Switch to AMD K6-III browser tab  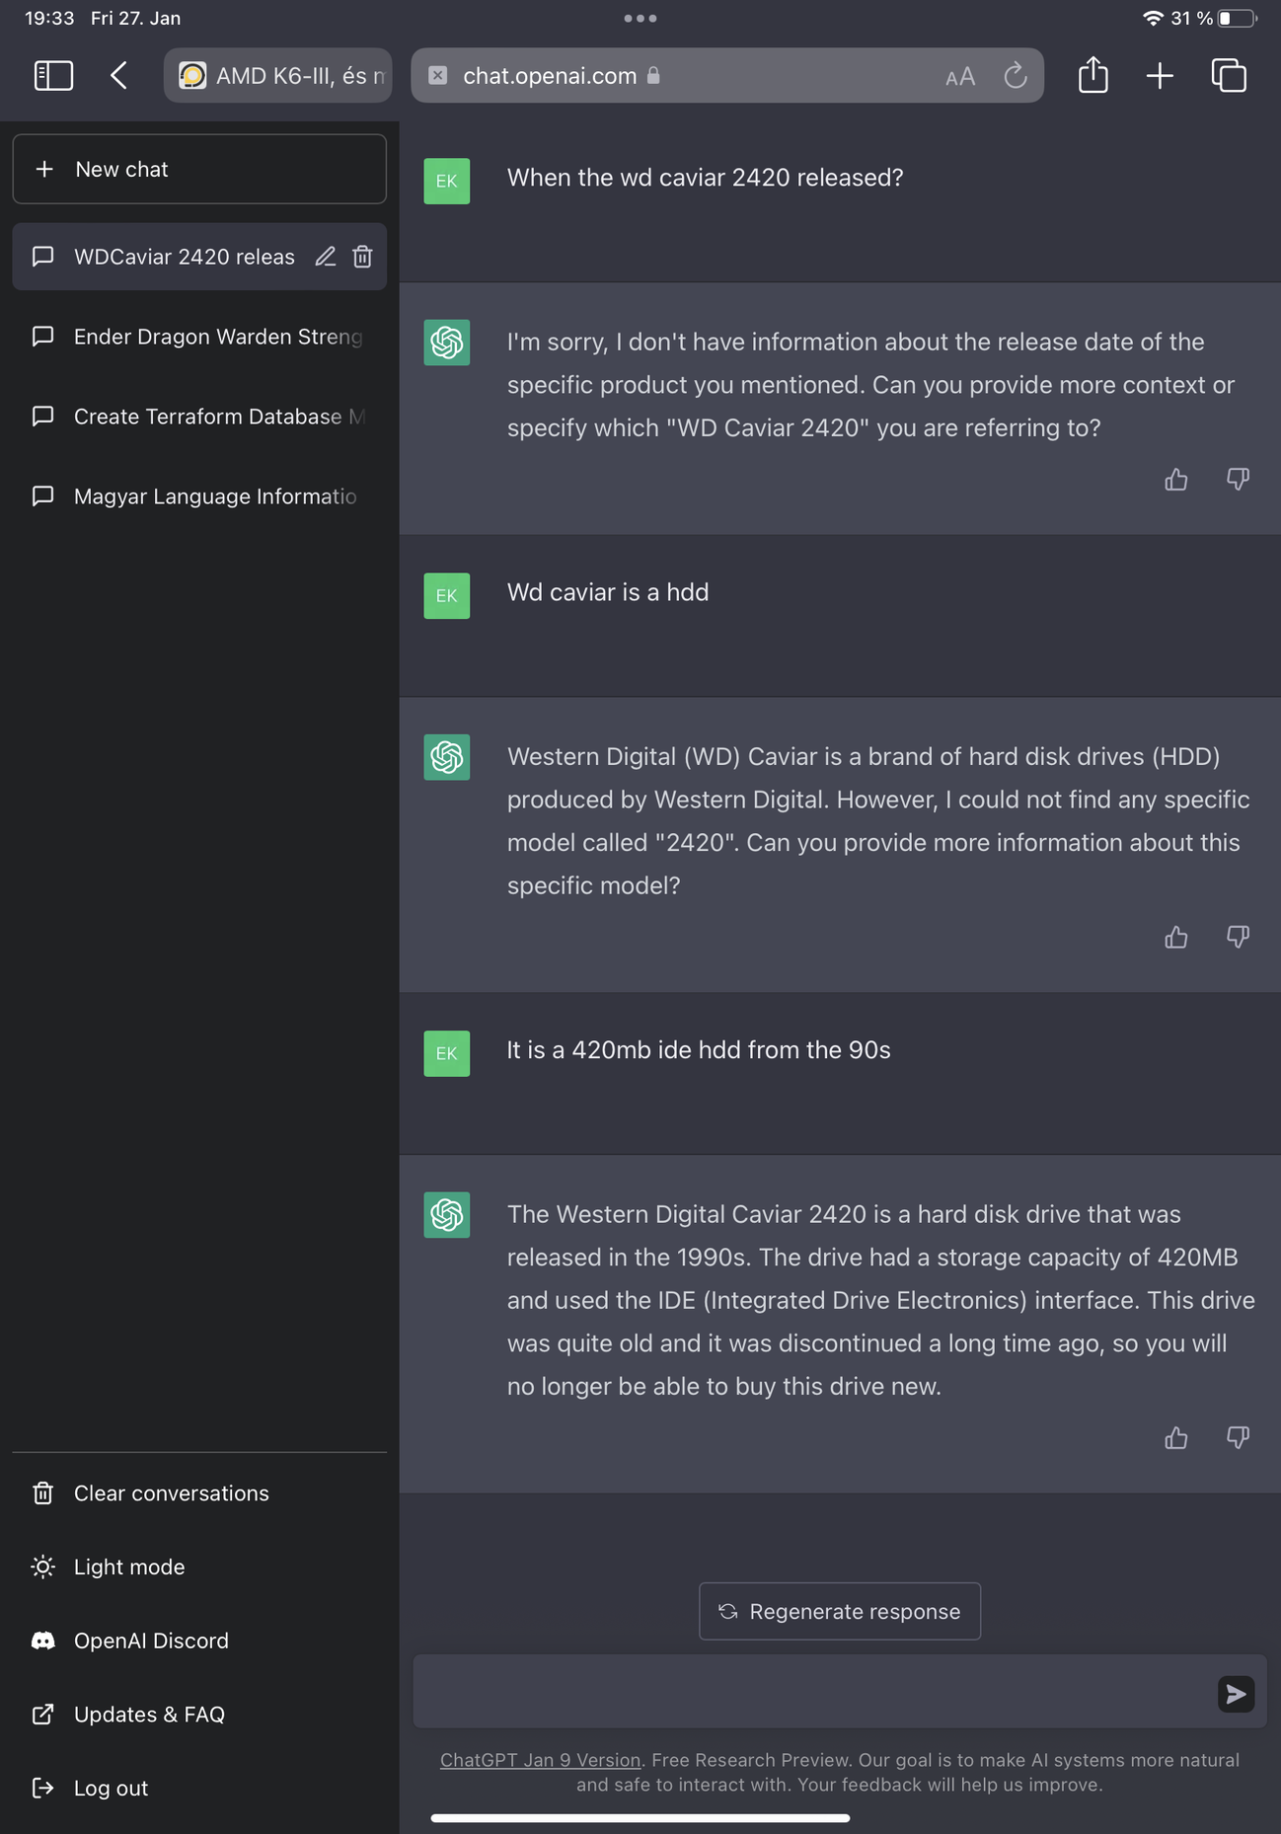pos(278,75)
